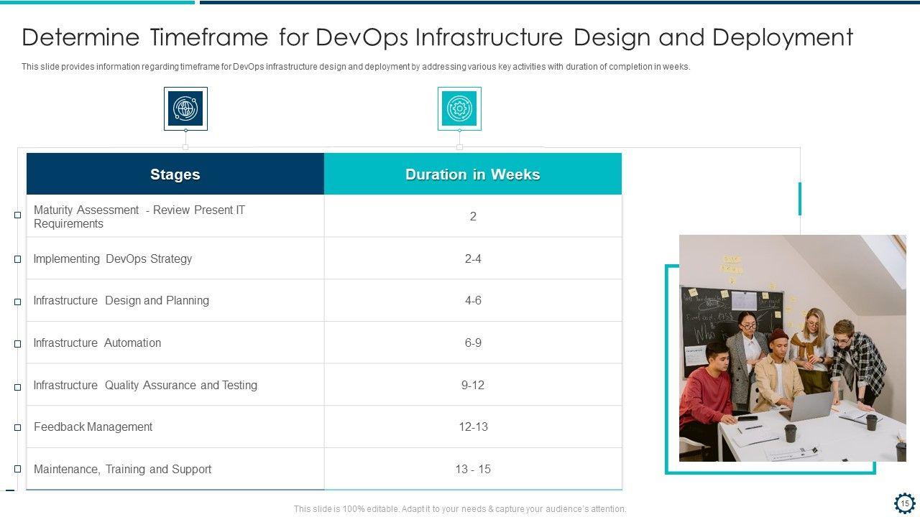
Task: Click the gear page number 15 badge
Action: coord(904,503)
